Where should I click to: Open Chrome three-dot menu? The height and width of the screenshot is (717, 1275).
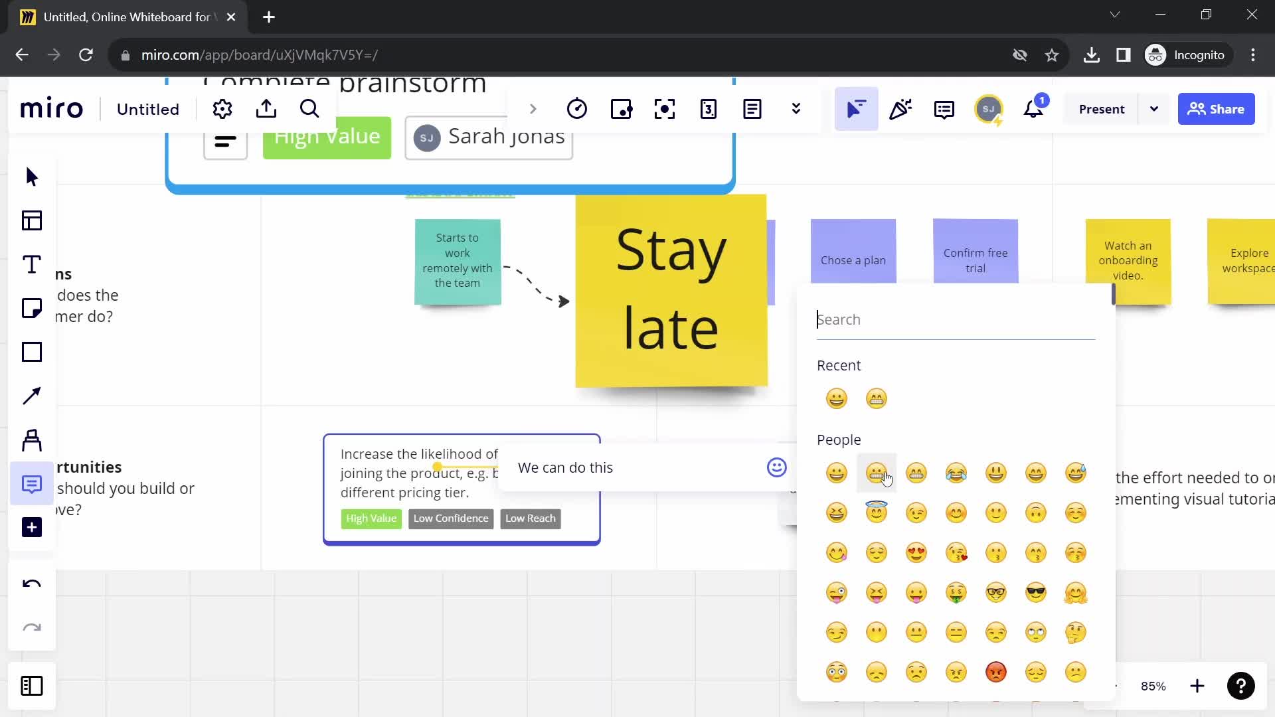click(1253, 55)
